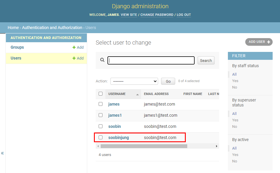Image resolution: width=280 pixels, height=173 pixels.
Task: Open the james1 user link
Action: tap(115, 115)
